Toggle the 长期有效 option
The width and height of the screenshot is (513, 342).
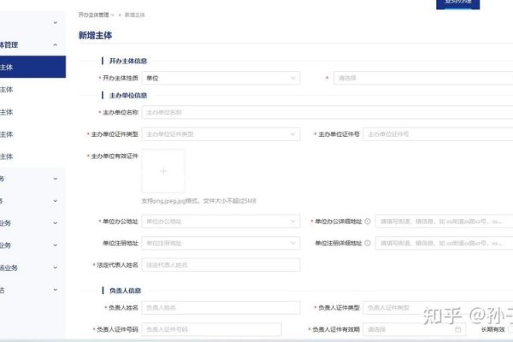pyautogui.click(x=510, y=329)
